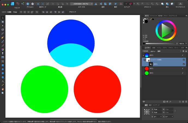Open the layer blend mode (標準) dropdown
188x123 pixels.
pos(169,51)
